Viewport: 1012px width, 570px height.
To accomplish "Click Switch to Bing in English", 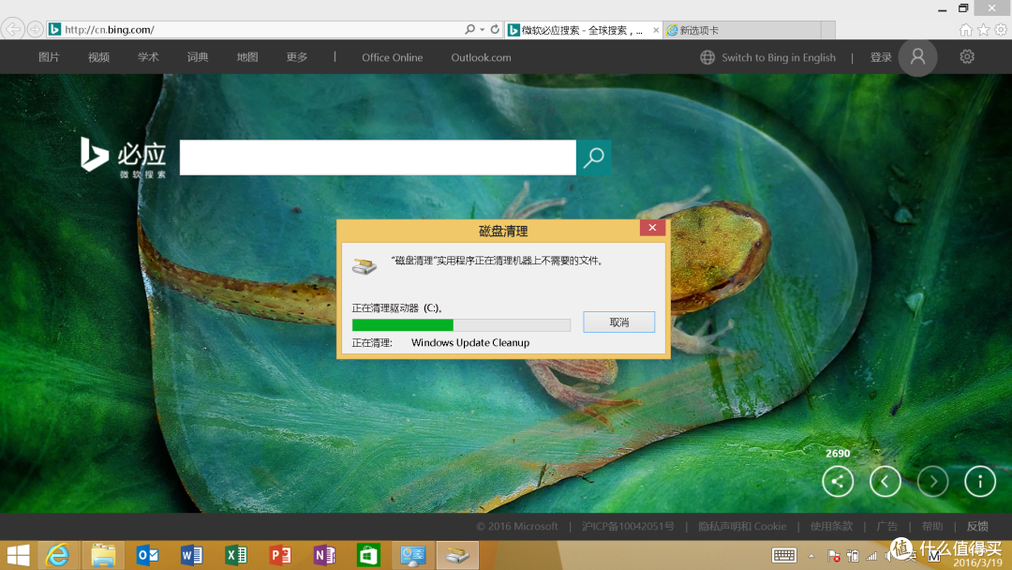I will [x=779, y=57].
